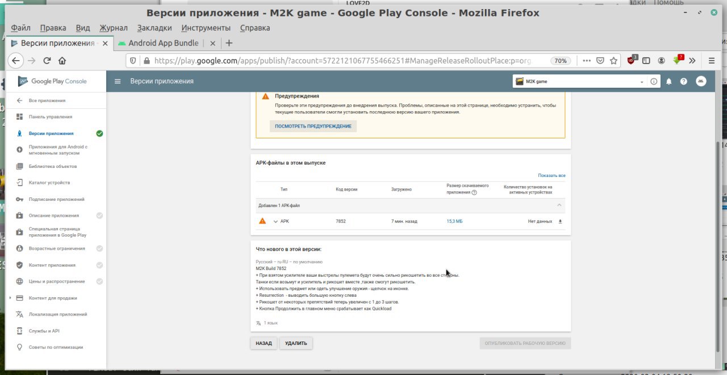Click the Google Play Console logo
This screenshot has height=375, width=727.
(x=52, y=81)
